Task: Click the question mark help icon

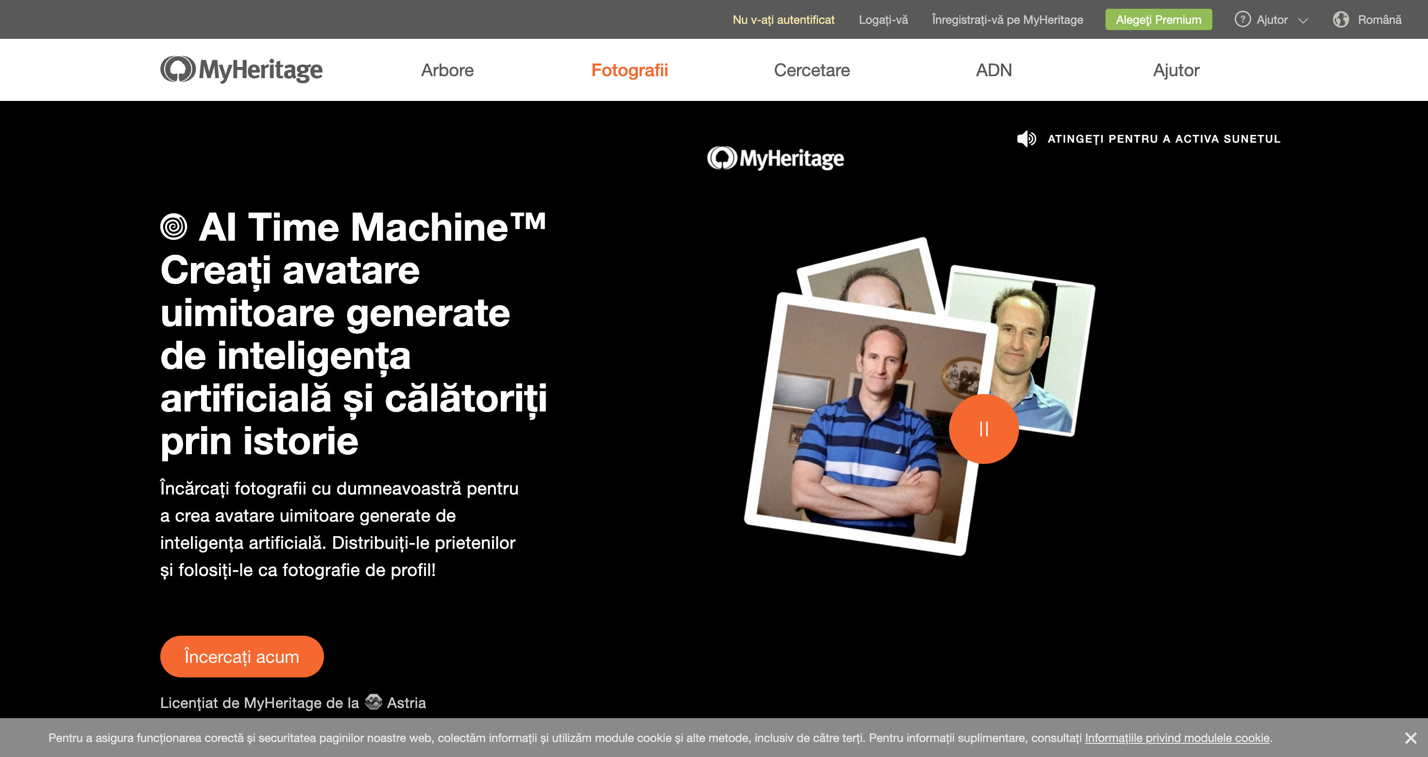Action: click(x=1242, y=19)
